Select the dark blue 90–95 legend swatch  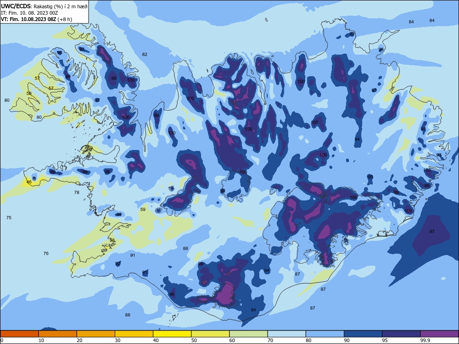click(x=363, y=334)
